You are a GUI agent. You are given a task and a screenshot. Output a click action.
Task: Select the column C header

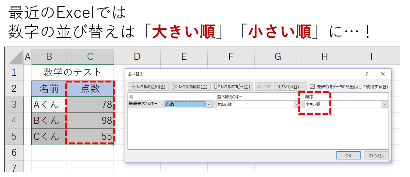tap(90, 57)
